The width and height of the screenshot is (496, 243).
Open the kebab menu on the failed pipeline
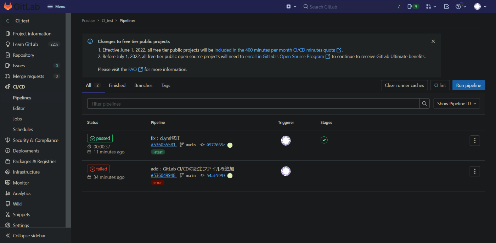click(x=474, y=171)
